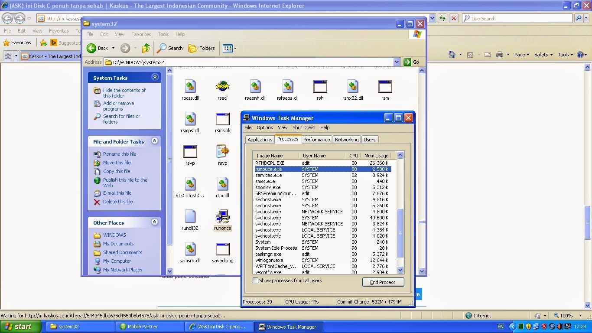This screenshot has height=333, width=592.
Task: Sort processes by Image Name column
Action: pyautogui.click(x=276, y=156)
